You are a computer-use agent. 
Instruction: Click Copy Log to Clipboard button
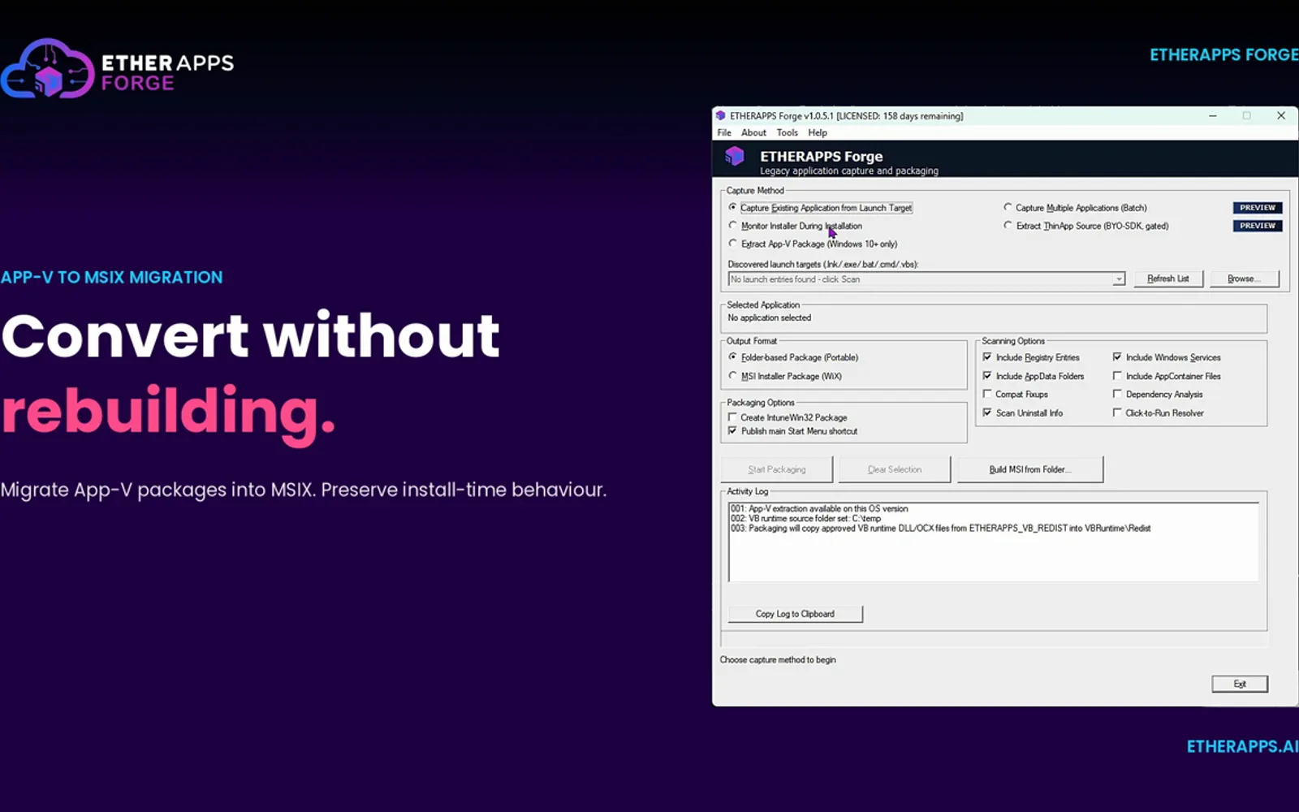click(x=795, y=614)
